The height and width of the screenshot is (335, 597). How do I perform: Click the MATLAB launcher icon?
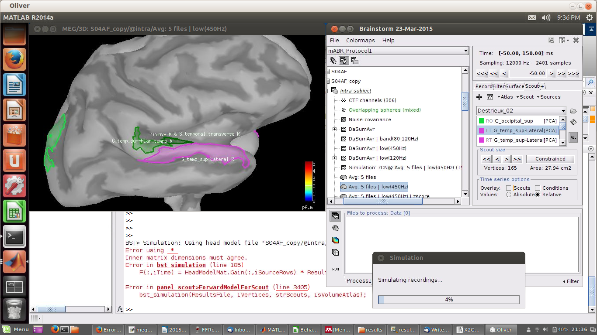14,262
